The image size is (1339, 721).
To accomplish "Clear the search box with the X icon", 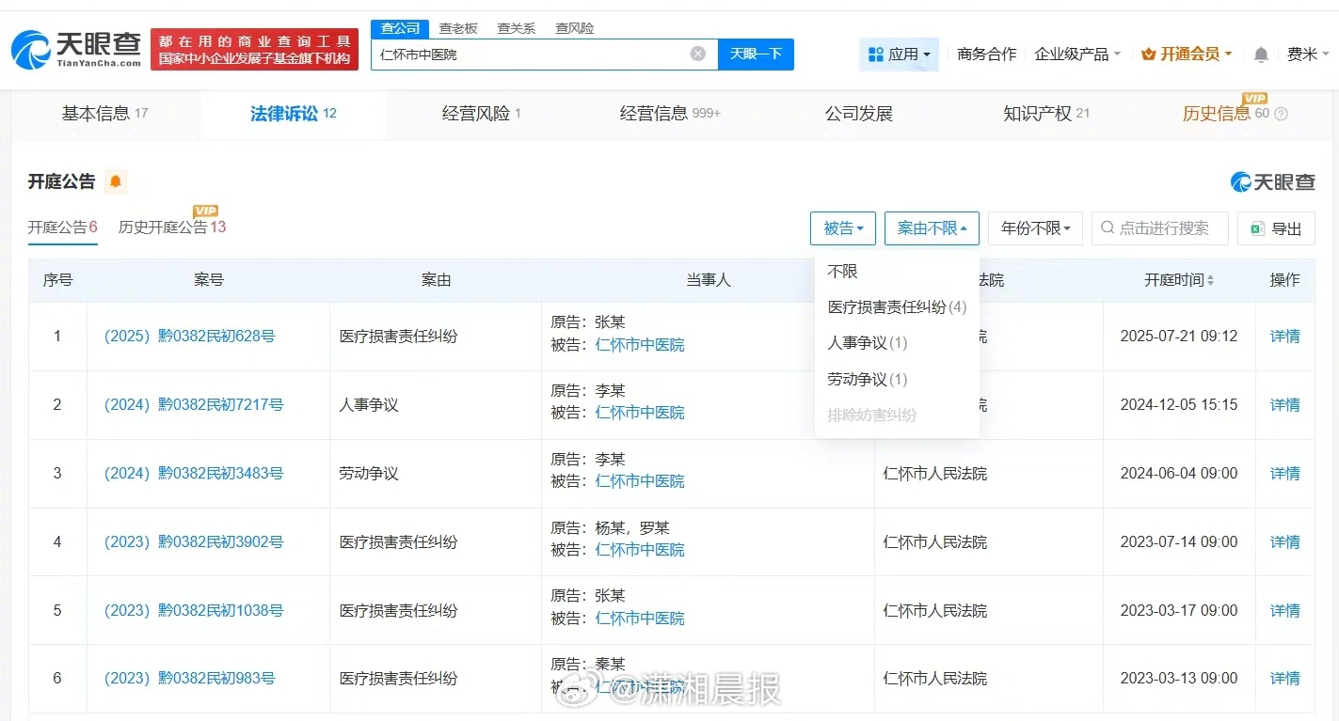I will [x=698, y=54].
